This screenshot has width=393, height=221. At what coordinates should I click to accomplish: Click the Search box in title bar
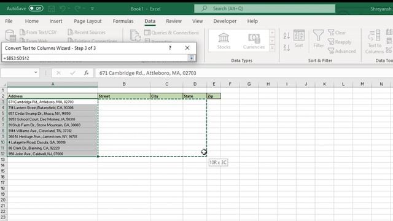[x=265, y=9]
